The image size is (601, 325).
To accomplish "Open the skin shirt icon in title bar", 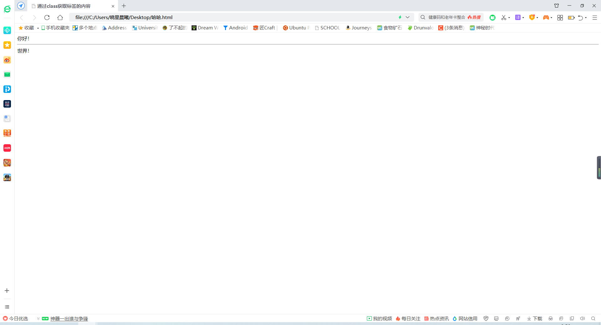I will click(557, 6).
